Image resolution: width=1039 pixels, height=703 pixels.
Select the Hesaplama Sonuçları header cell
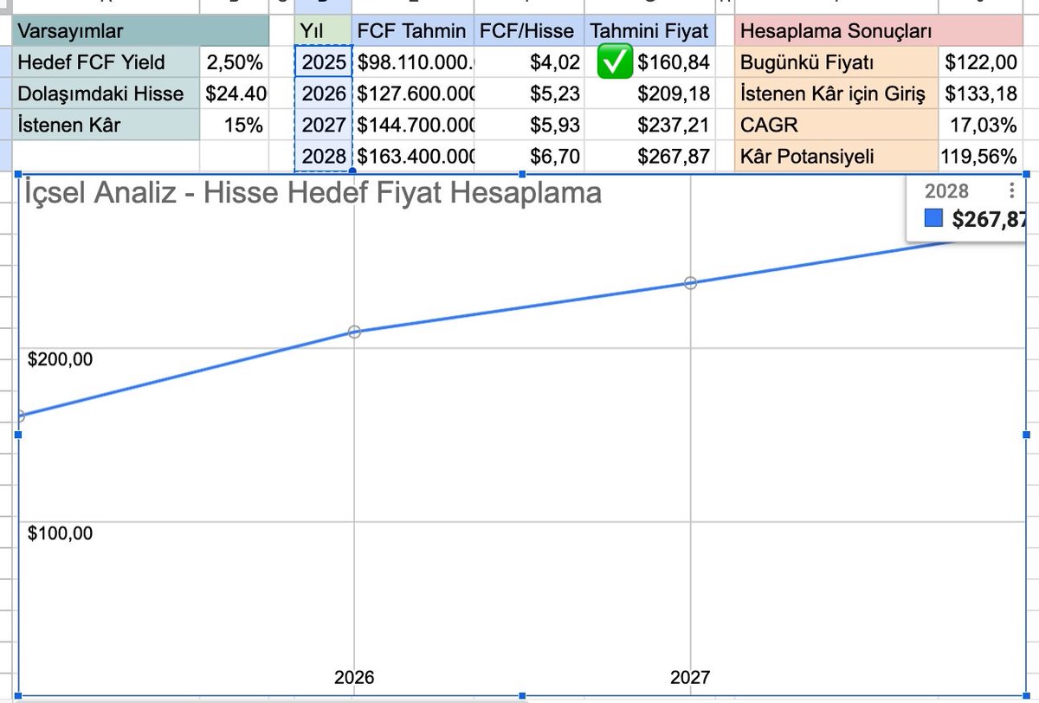[x=879, y=31]
